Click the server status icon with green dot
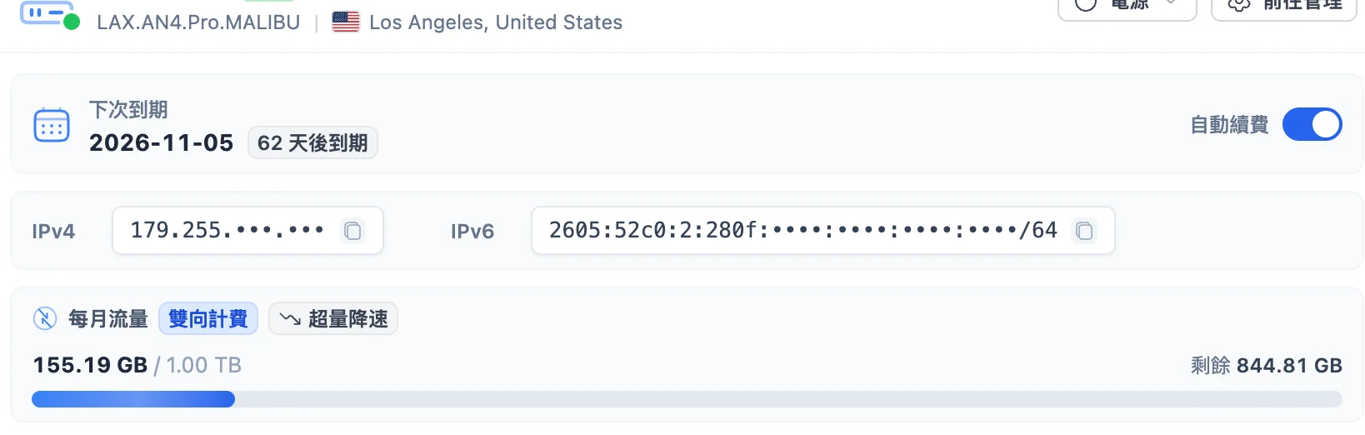The height and width of the screenshot is (435, 1365). (49, 14)
